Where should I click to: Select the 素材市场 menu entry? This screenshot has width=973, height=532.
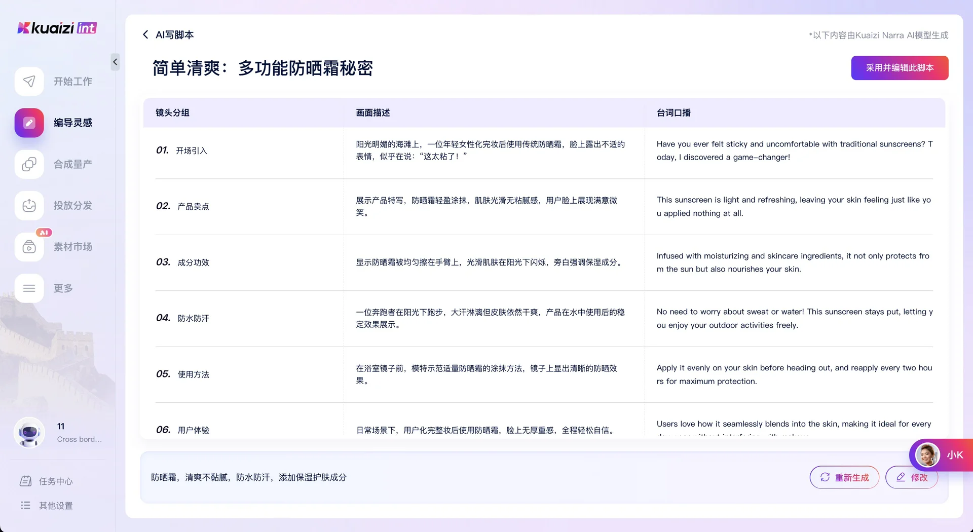pyautogui.click(x=72, y=247)
